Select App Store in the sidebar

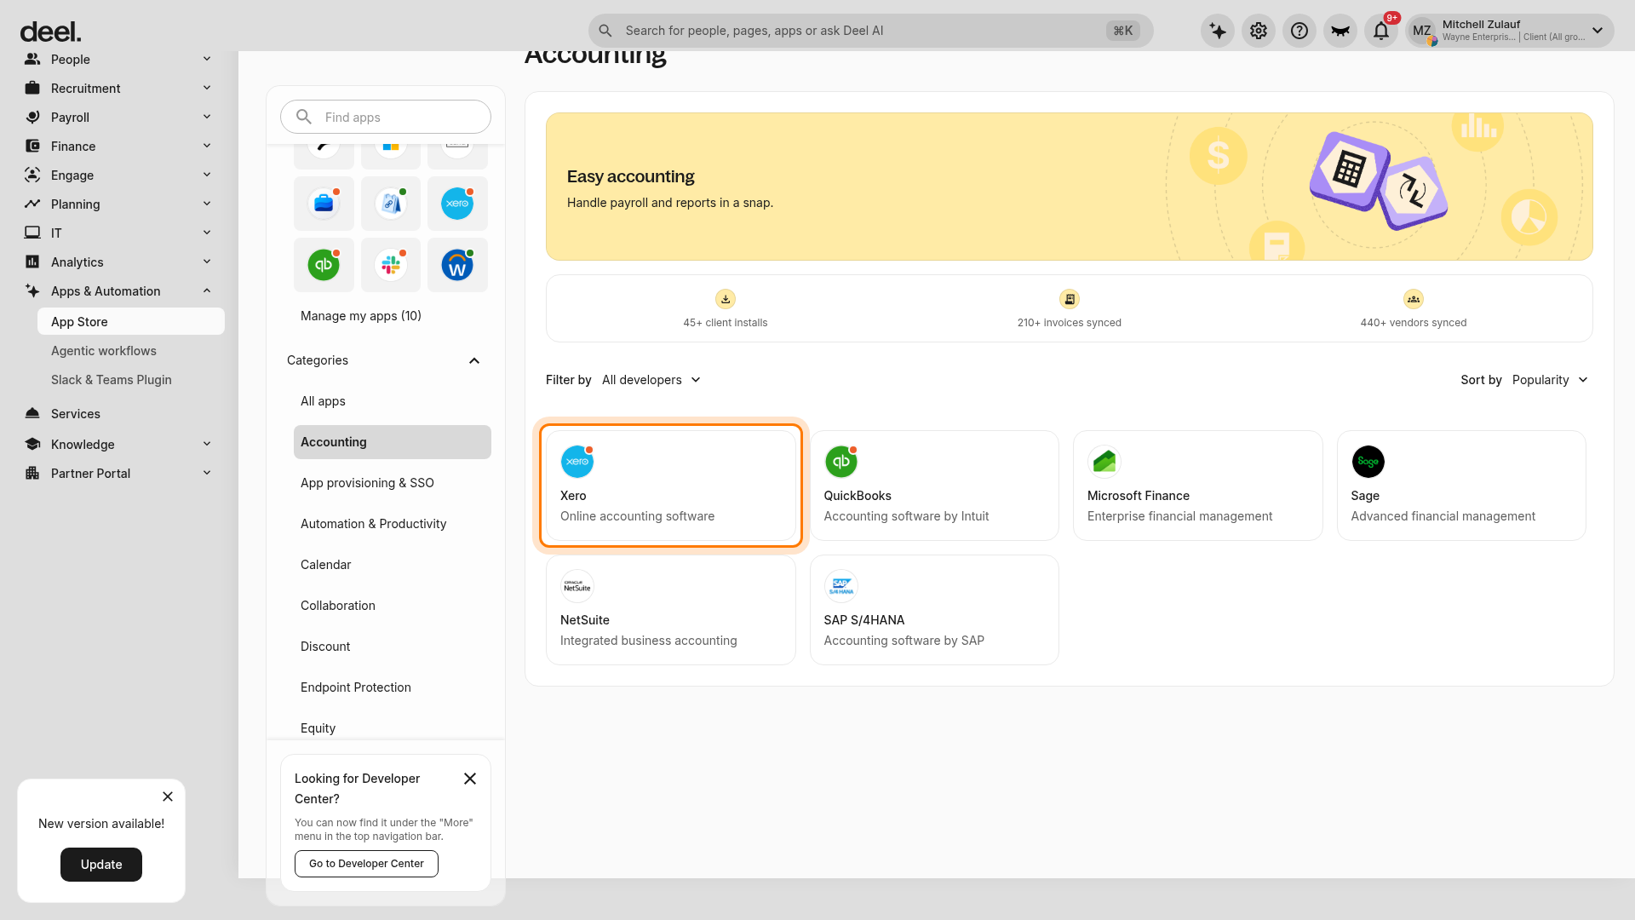tap(131, 322)
